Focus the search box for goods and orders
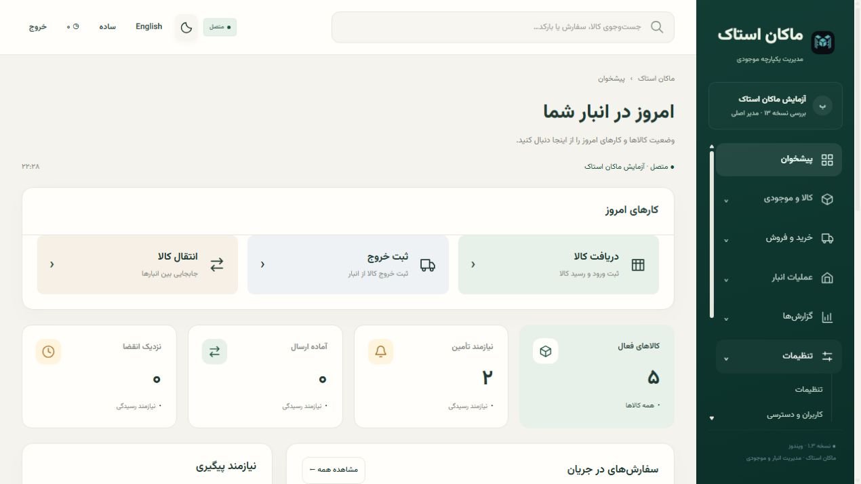This screenshot has height=484, width=861. pos(503,27)
